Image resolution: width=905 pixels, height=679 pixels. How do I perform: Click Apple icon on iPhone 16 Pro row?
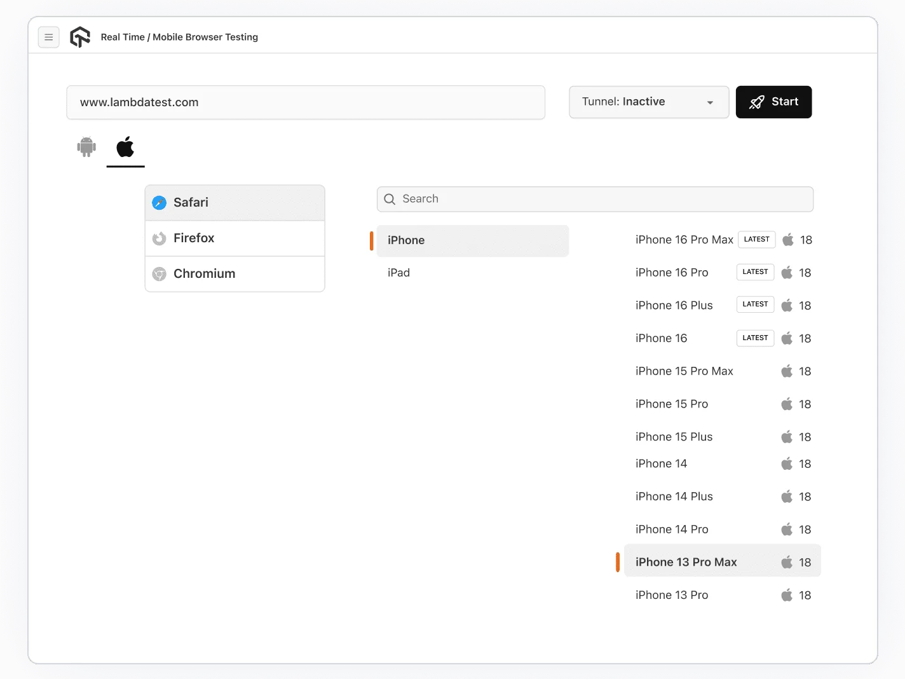tap(787, 273)
